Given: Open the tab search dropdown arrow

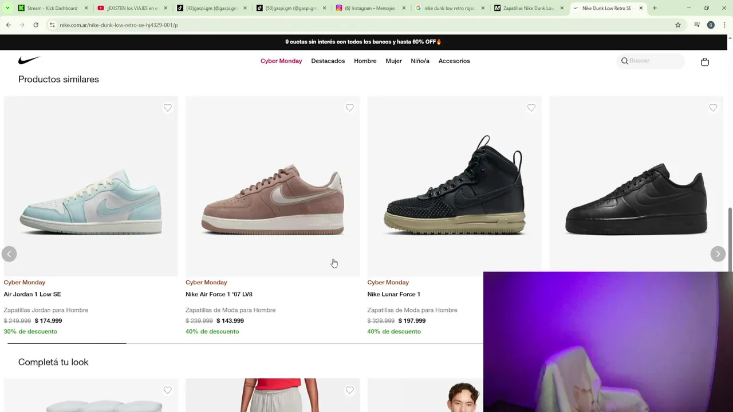Looking at the screenshot, I should coord(7,8).
